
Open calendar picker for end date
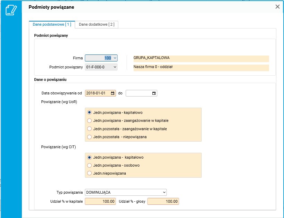tap(154, 93)
